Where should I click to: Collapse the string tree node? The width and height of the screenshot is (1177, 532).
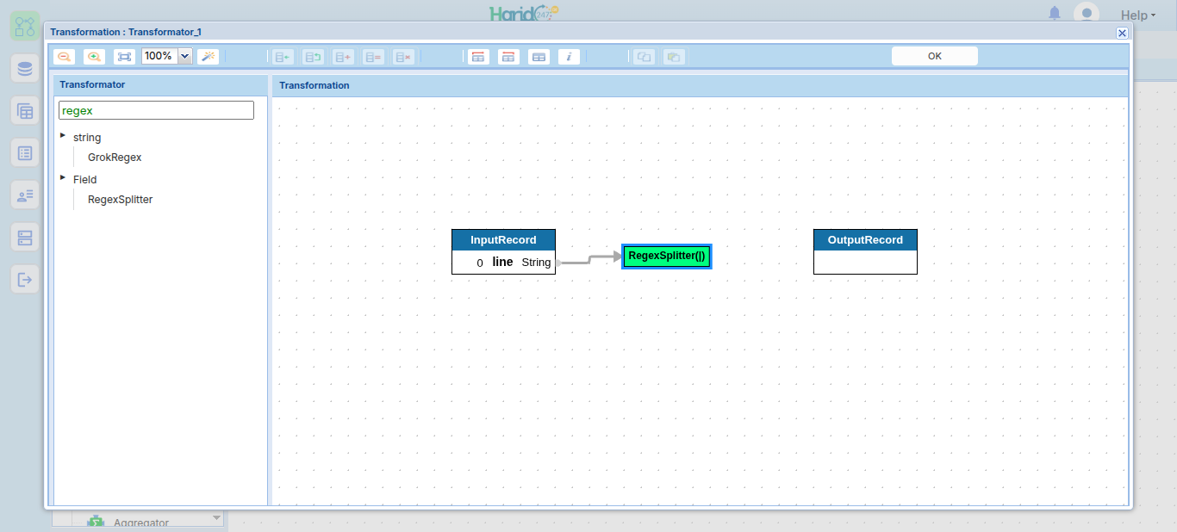pos(63,135)
